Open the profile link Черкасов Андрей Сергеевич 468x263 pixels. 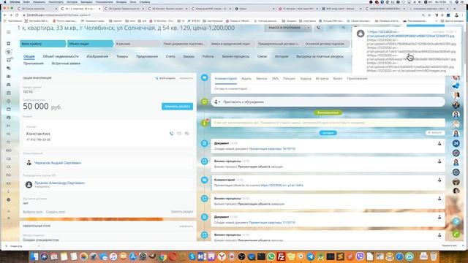pyautogui.click(x=58, y=163)
